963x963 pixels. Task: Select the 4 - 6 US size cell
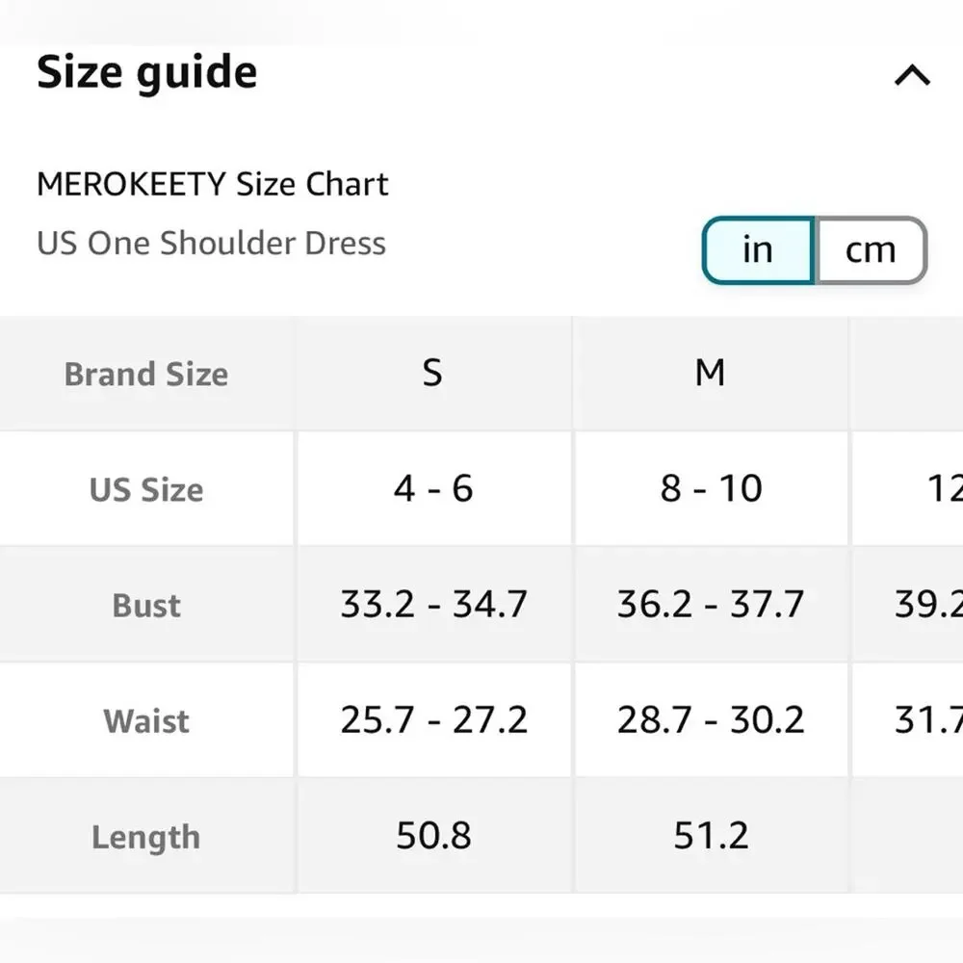tap(432, 489)
